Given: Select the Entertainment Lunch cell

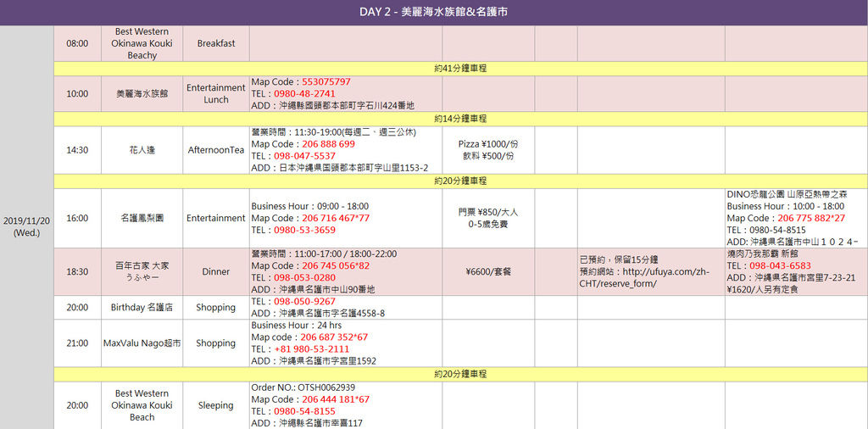Looking at the screenshot, I should tap(216, 93).
